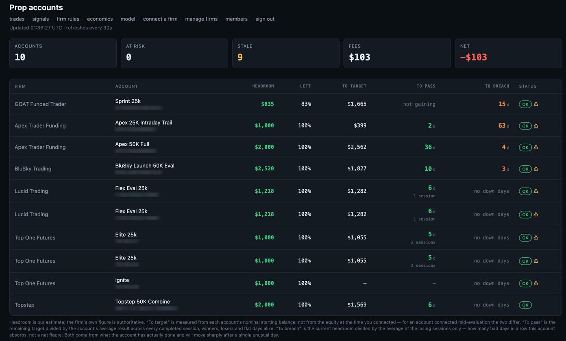Go to the signals page
This screenshot has height=341, width=566.
pos(41,19)
